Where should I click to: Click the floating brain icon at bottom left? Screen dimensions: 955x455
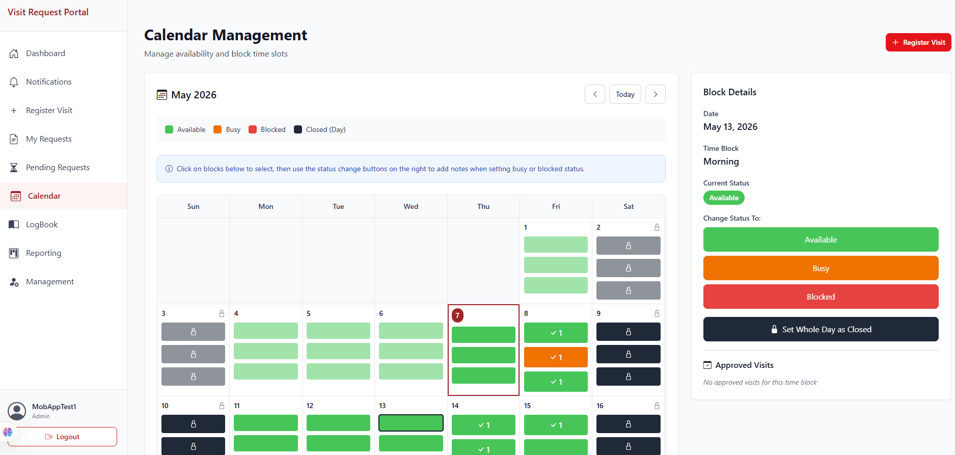[8, 432]
